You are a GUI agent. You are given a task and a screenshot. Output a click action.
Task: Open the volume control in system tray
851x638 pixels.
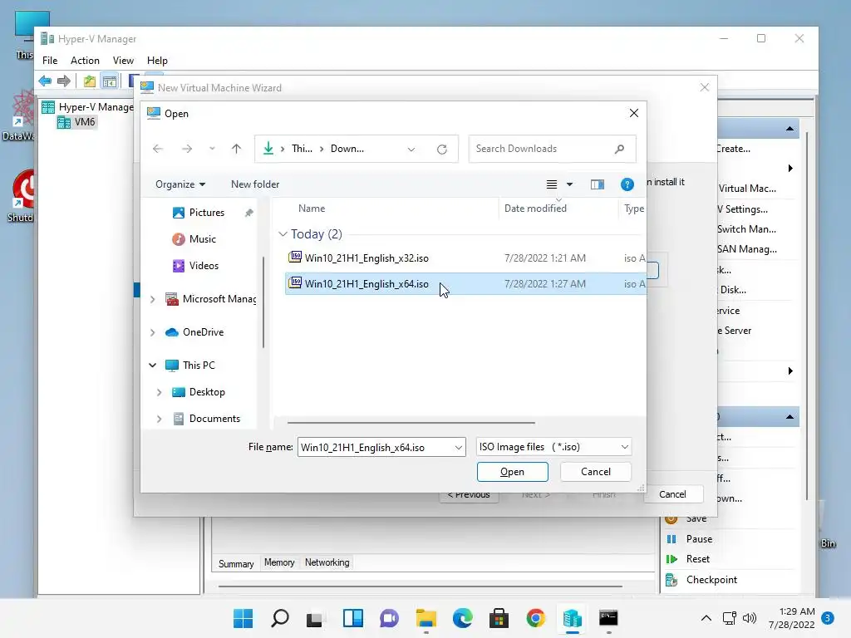750,618
